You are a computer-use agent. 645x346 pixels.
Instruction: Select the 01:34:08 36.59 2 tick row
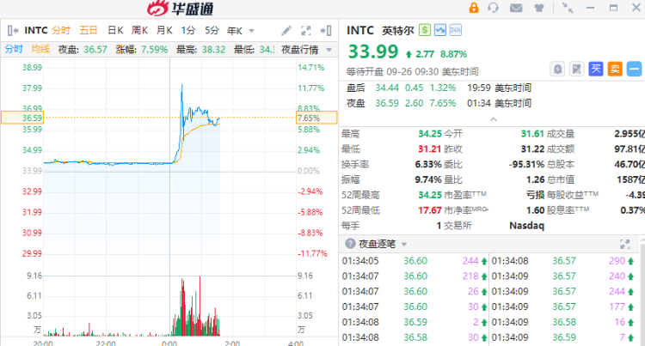tap(415, 322)
